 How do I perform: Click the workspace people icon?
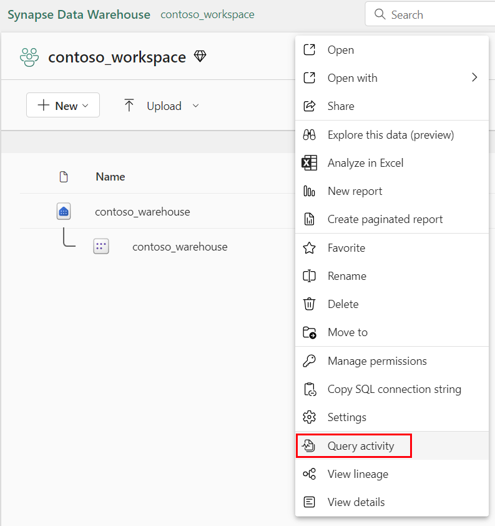click(x=29, y=57)
